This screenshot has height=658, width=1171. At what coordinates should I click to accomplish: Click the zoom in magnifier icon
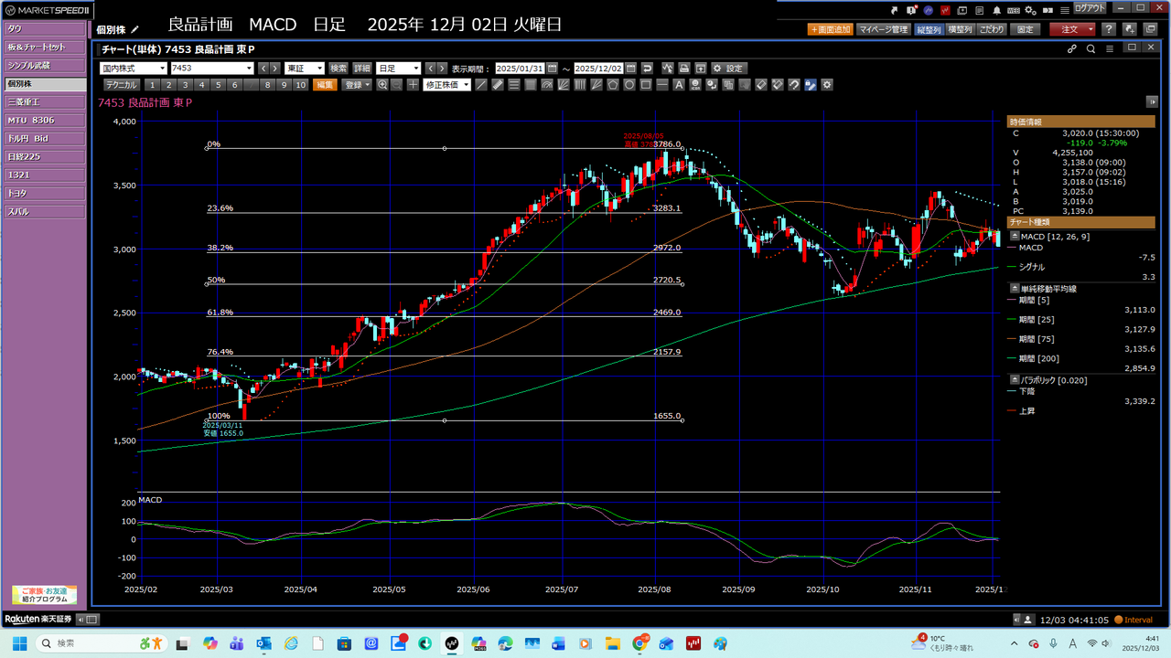pos(382,85)
